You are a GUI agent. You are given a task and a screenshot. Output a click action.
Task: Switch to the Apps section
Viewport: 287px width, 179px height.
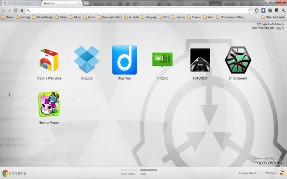(148, 172)
